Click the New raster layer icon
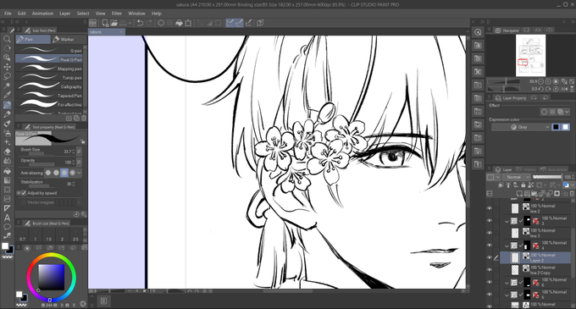 [519, 193]
